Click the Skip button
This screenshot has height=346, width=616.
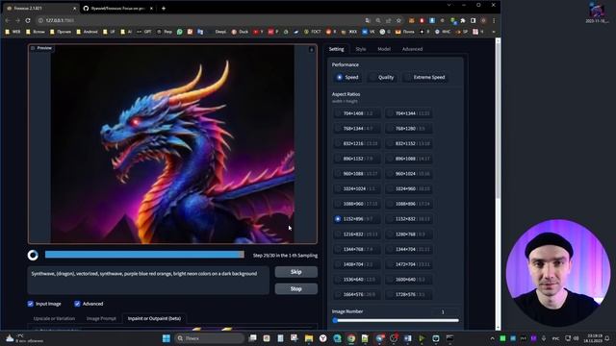click(295, 272)
